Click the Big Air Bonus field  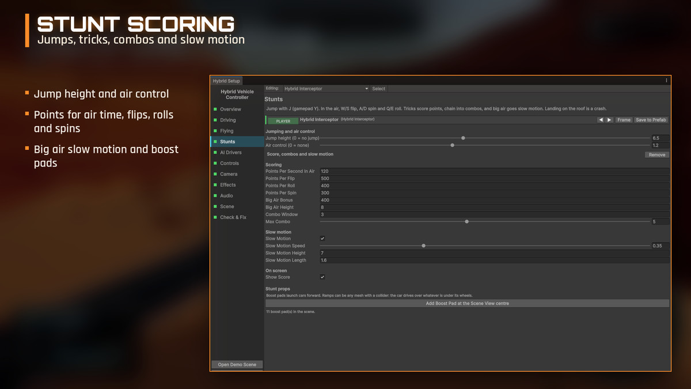click(495, 200)
